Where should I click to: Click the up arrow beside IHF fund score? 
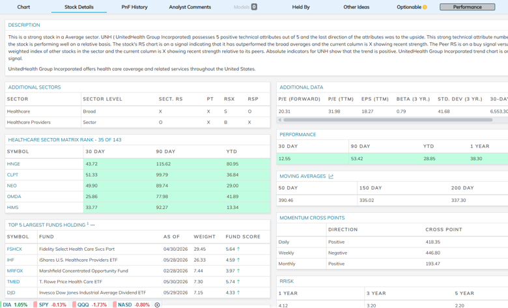[238, 260]
